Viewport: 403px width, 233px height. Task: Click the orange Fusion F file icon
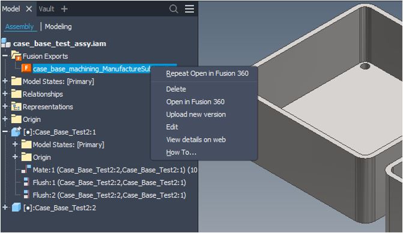[26, 68]
